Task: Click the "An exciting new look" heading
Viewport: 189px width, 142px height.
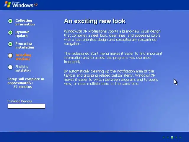Action: click(95, 21)
